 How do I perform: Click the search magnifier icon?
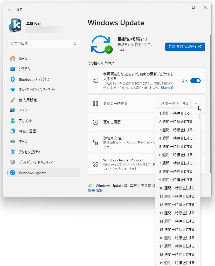[x=75, y=44]
